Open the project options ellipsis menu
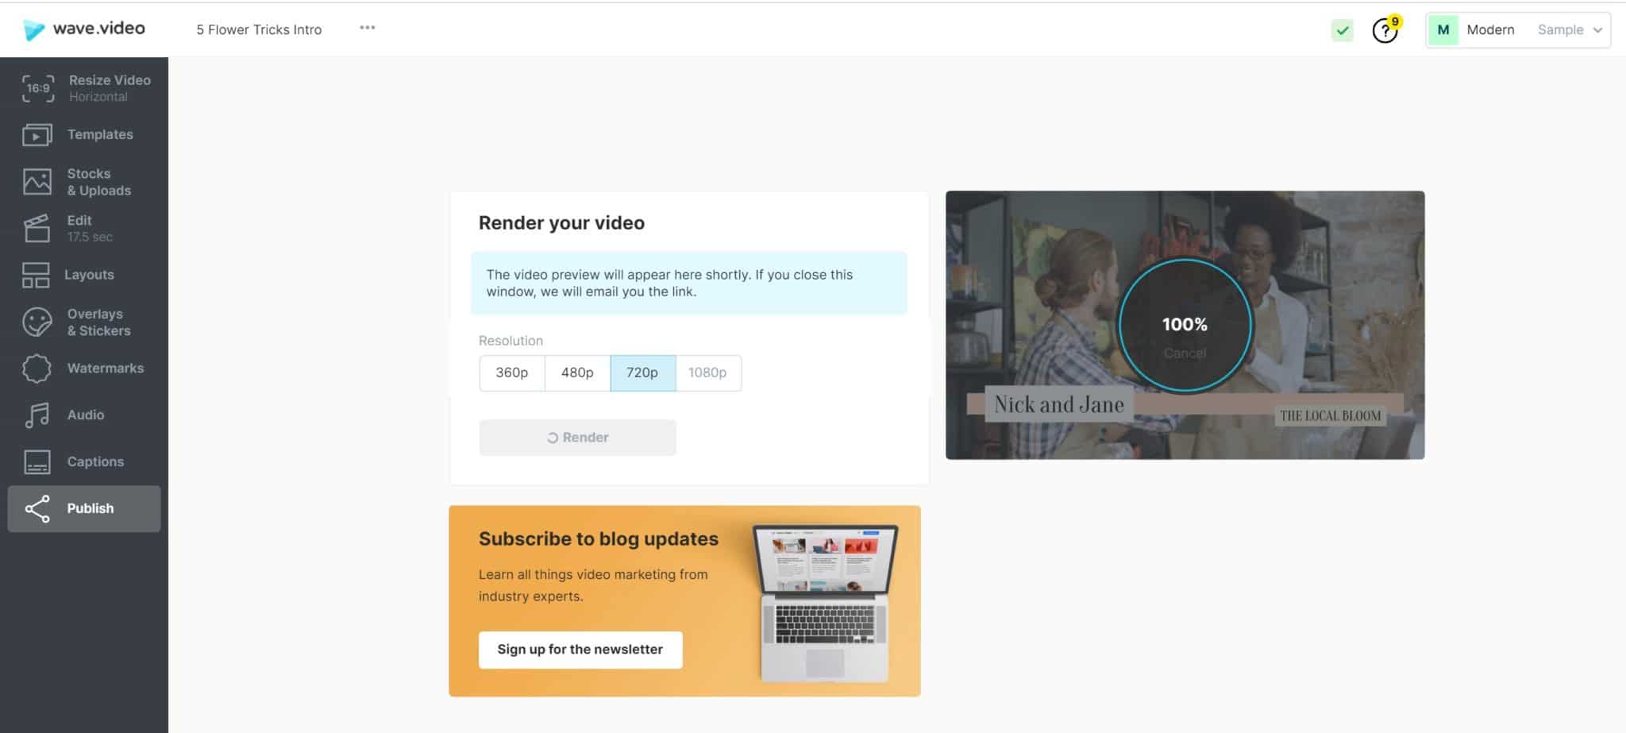The image size is (1626, 733). pos(368,27)
